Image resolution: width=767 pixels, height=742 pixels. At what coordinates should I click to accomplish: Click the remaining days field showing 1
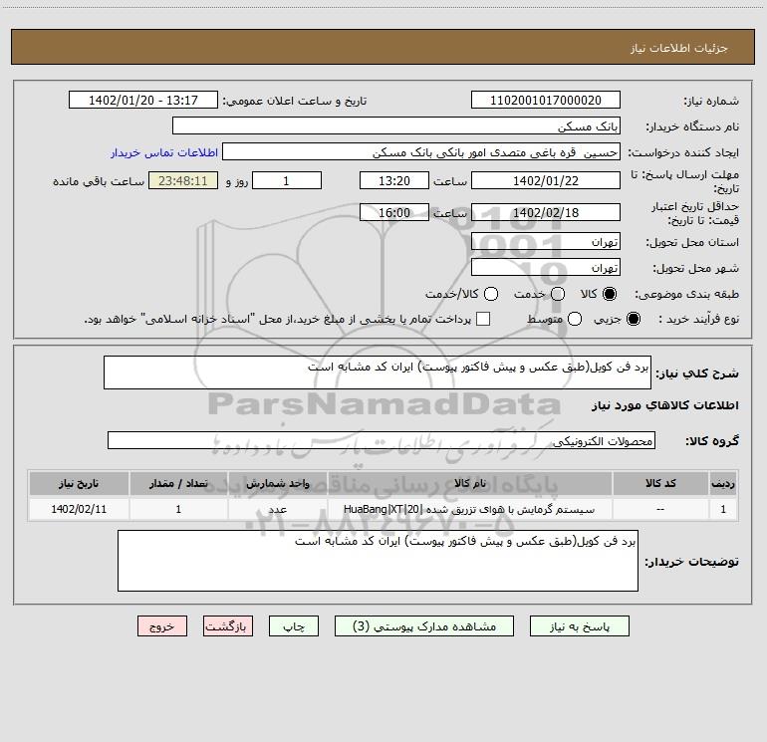tap(287, 180)
